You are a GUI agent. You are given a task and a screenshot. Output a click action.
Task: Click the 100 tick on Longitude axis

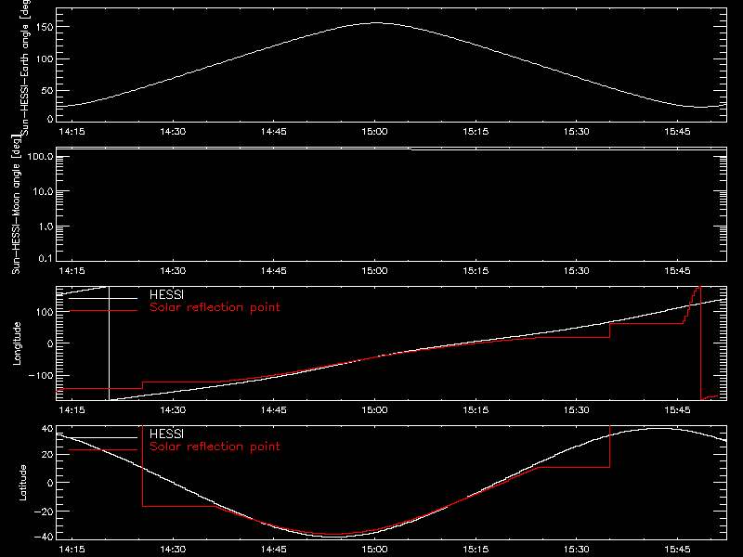tap(45, 312)
